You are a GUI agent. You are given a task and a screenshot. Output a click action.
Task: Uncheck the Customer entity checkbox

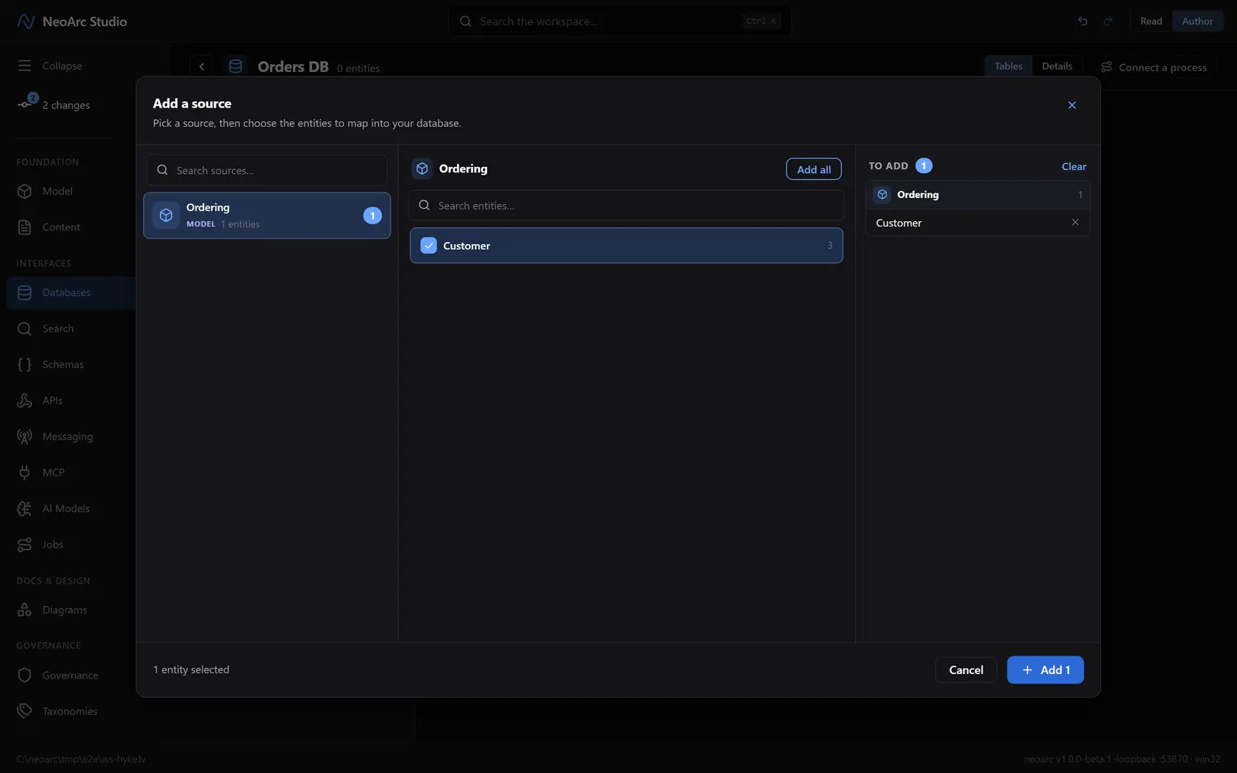[428, 246]
